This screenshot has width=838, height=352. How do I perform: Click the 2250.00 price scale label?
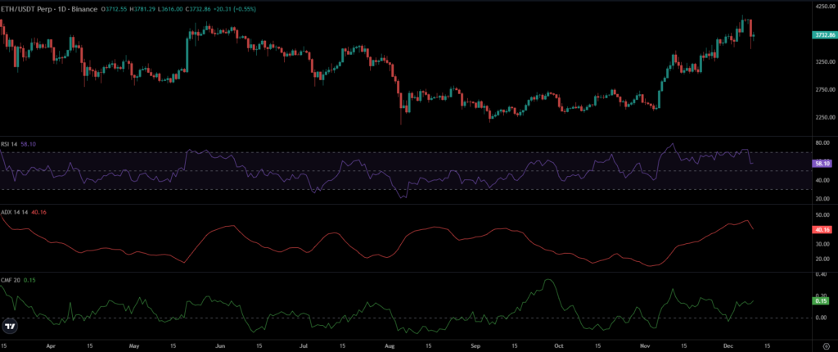click(x=823, y=117)
